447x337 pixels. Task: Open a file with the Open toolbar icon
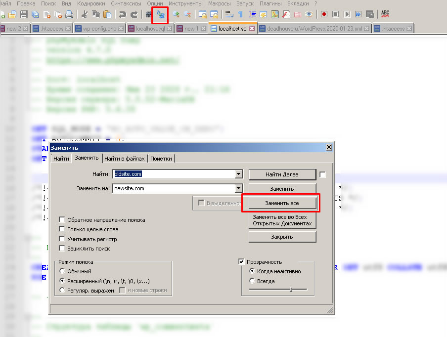[x=12, y=14]
